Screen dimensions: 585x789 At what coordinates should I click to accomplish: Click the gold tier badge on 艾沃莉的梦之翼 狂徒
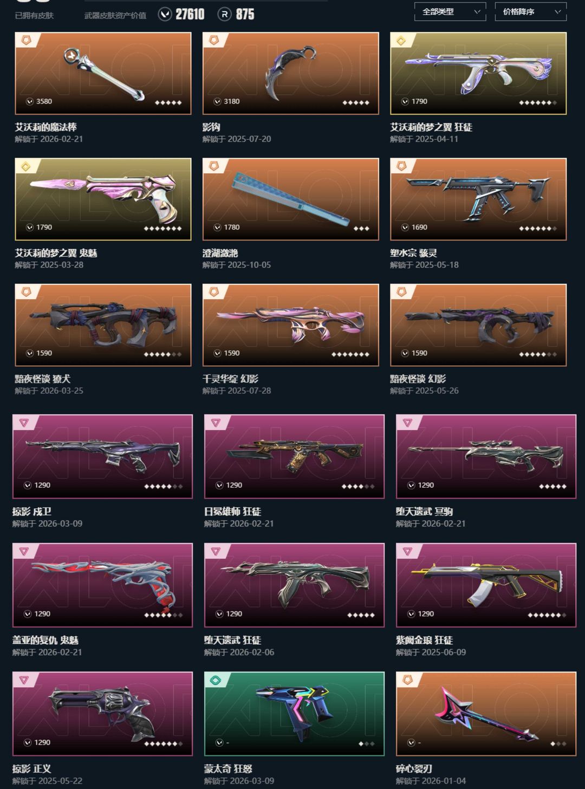(401, 41)
